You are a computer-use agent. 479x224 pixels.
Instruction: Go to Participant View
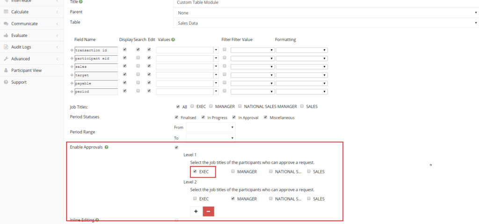point(31,70)
